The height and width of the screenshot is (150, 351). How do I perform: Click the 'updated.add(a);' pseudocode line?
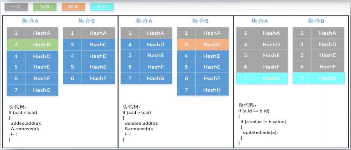pyautogui.click(x=261, y=132)
